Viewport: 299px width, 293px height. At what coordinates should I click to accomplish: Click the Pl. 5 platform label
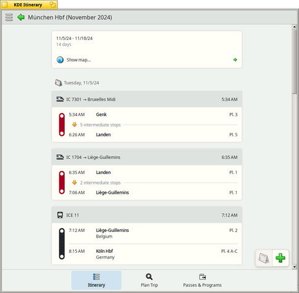[x=233, y=134]
